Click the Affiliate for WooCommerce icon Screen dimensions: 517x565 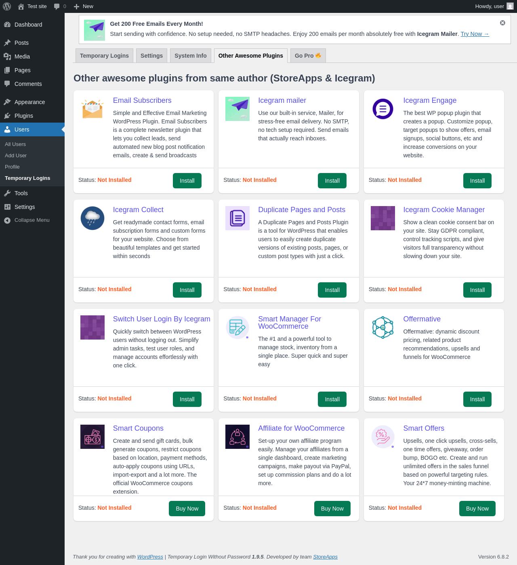tap(237, 437)
